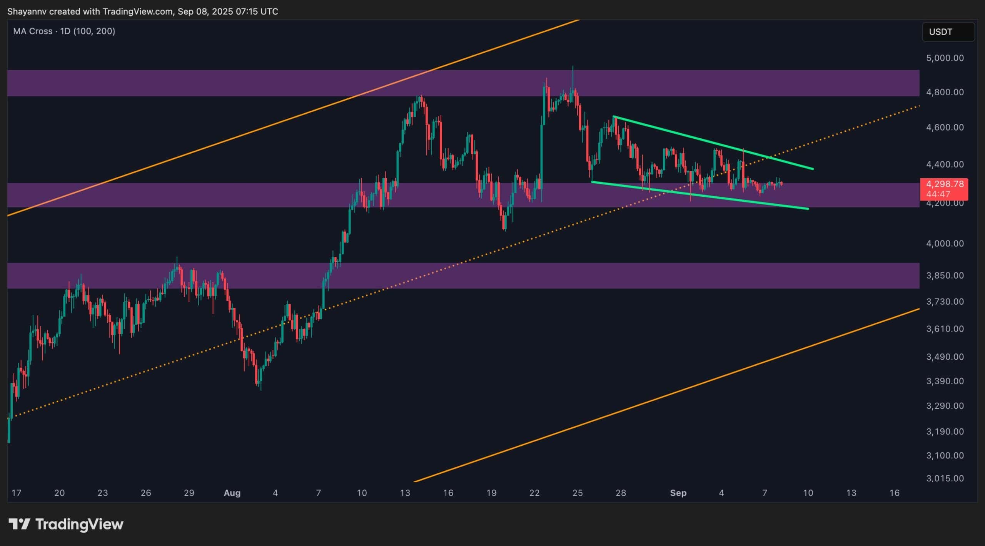Click the TradingView logo icon at bottom
This screenshot has width=985, height=546.
coord(19,524)
